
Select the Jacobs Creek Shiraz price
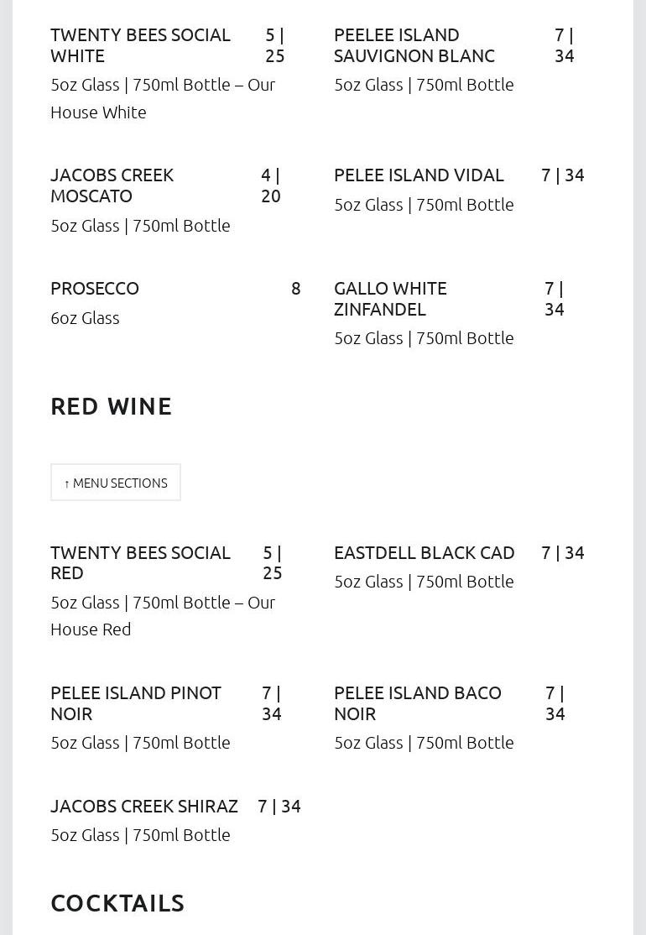[279, 807]
